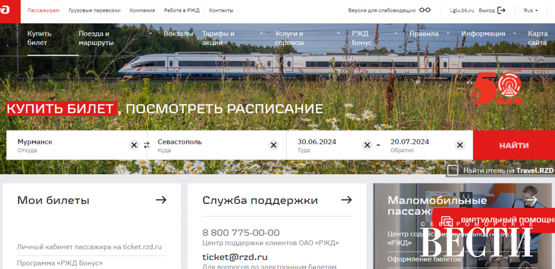555x269 pixels.
Task: Click the КУПИТЬ БИЛЕТ highlighted heading tab
Action: point(62,108)
